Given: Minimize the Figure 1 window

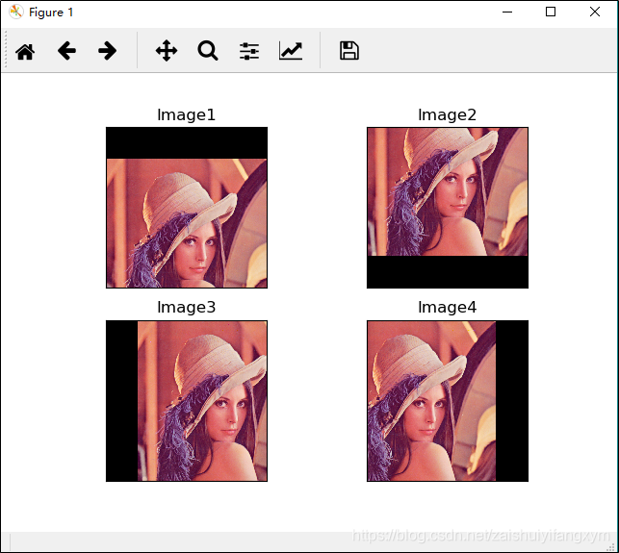Looking at the screenshot, I should 507,12.
